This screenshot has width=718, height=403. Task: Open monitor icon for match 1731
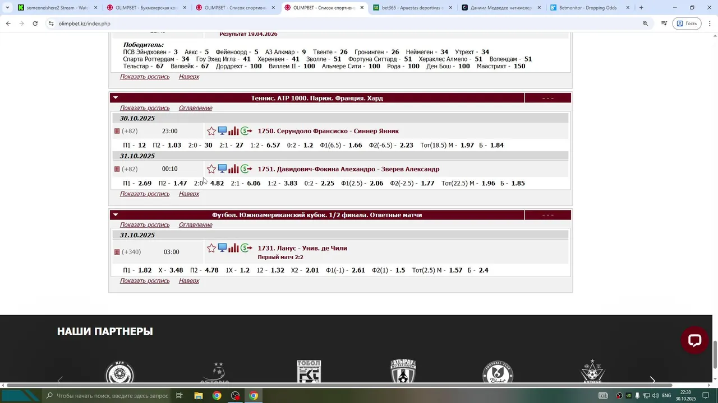pos(222,248)
